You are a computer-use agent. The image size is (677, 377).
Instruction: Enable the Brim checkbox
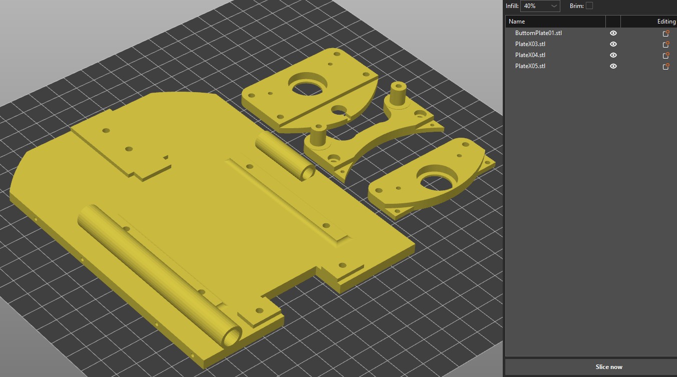(x=589, y=6)
